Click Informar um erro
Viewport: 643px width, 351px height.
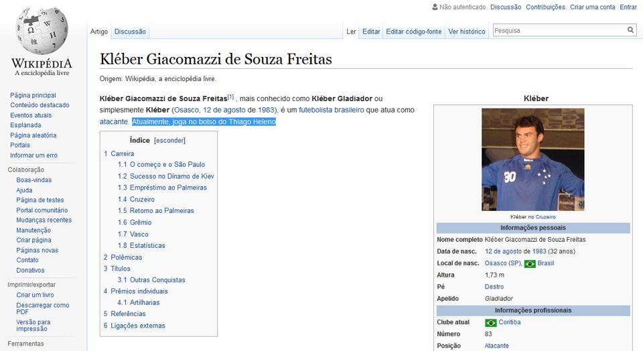click(x=33, y=155)
